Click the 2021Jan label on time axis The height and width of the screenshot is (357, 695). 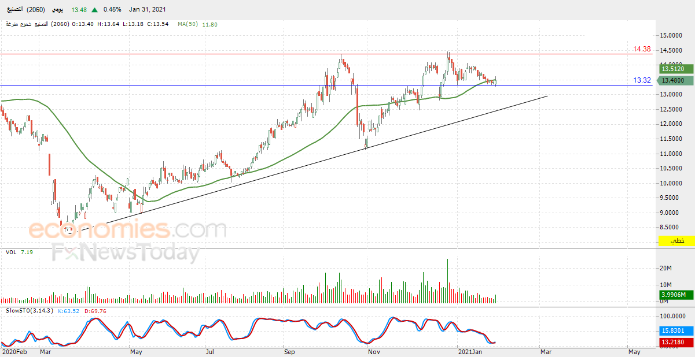(x=470, y=351)
